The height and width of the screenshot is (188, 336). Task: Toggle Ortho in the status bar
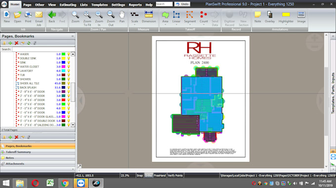148,175
